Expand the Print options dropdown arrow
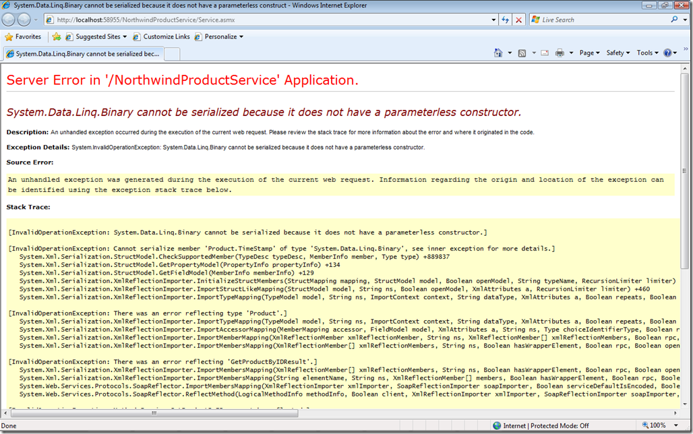Screen dimensions: 693x434 tap(571, 53)
